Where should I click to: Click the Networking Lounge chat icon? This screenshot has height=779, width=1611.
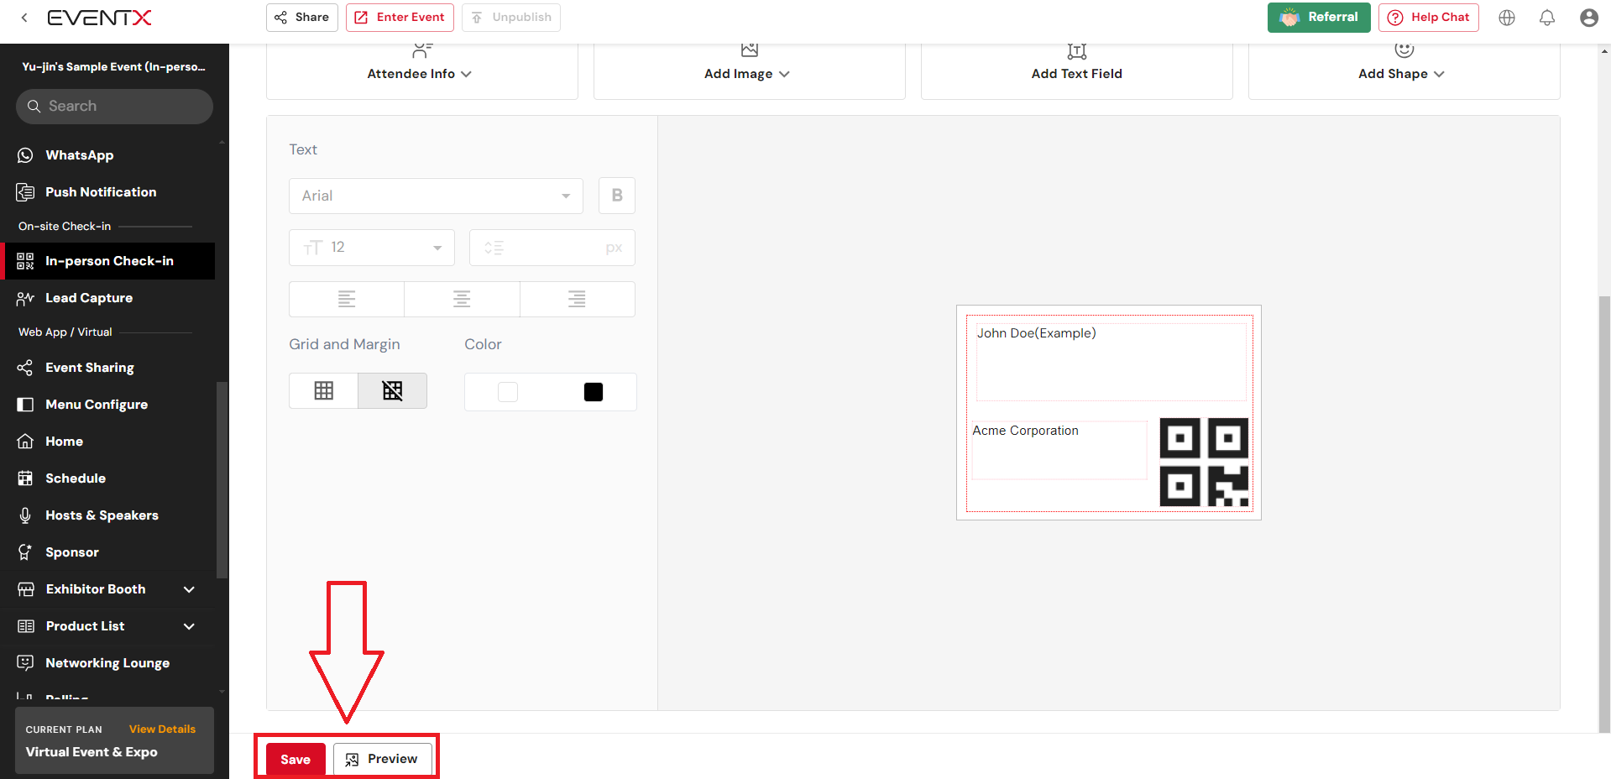pos(25,663)
